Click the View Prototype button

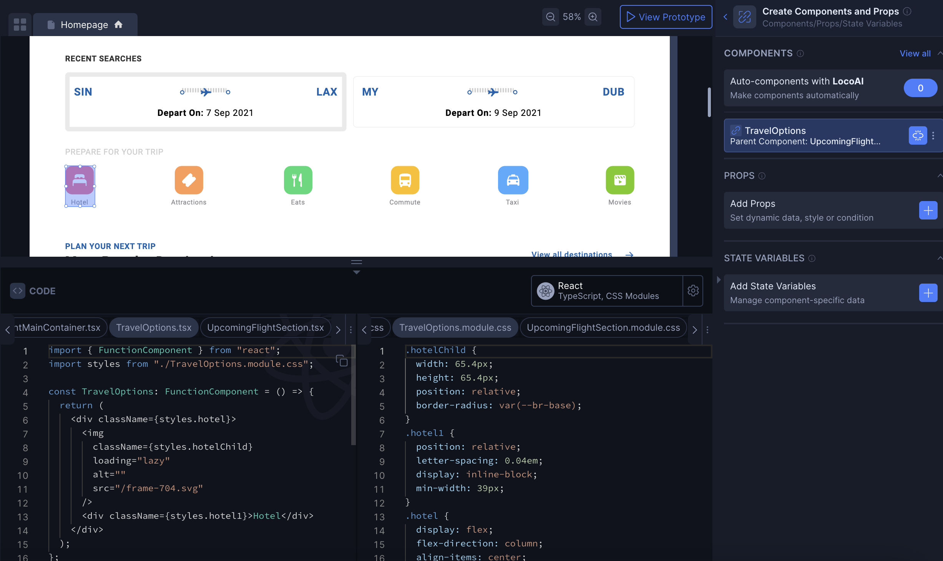tap(666, 16)
